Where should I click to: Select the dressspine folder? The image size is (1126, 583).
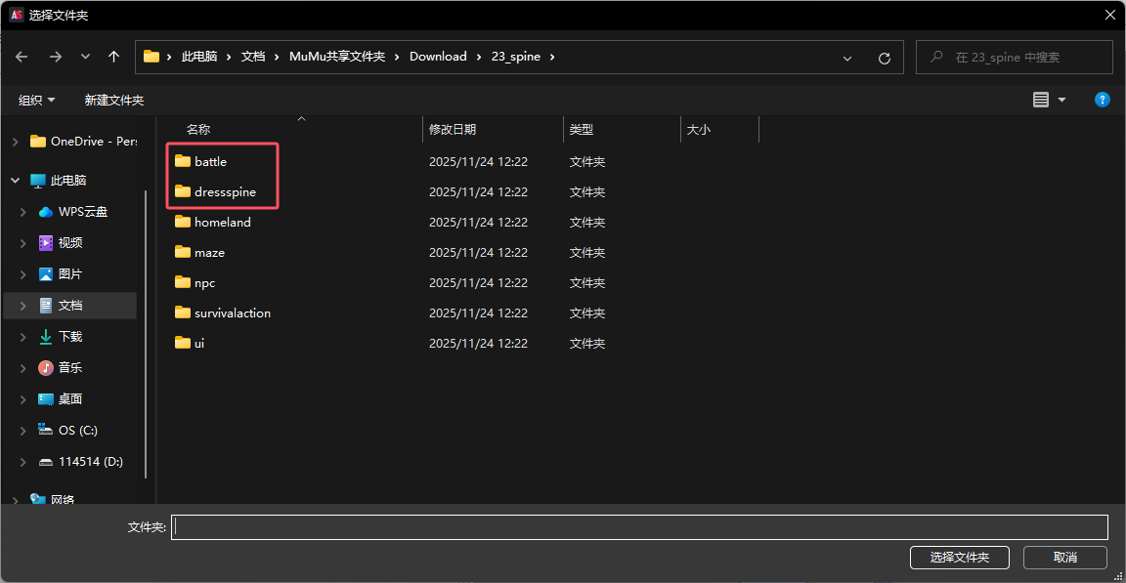225,191
